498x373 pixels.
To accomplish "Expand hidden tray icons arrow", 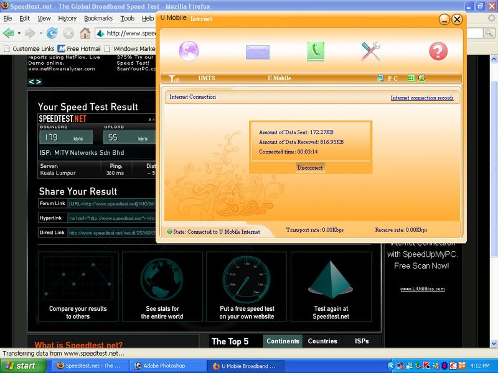I will [392, 366].
